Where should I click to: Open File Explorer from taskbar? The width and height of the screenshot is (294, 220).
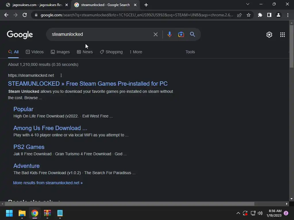(22, 213)
